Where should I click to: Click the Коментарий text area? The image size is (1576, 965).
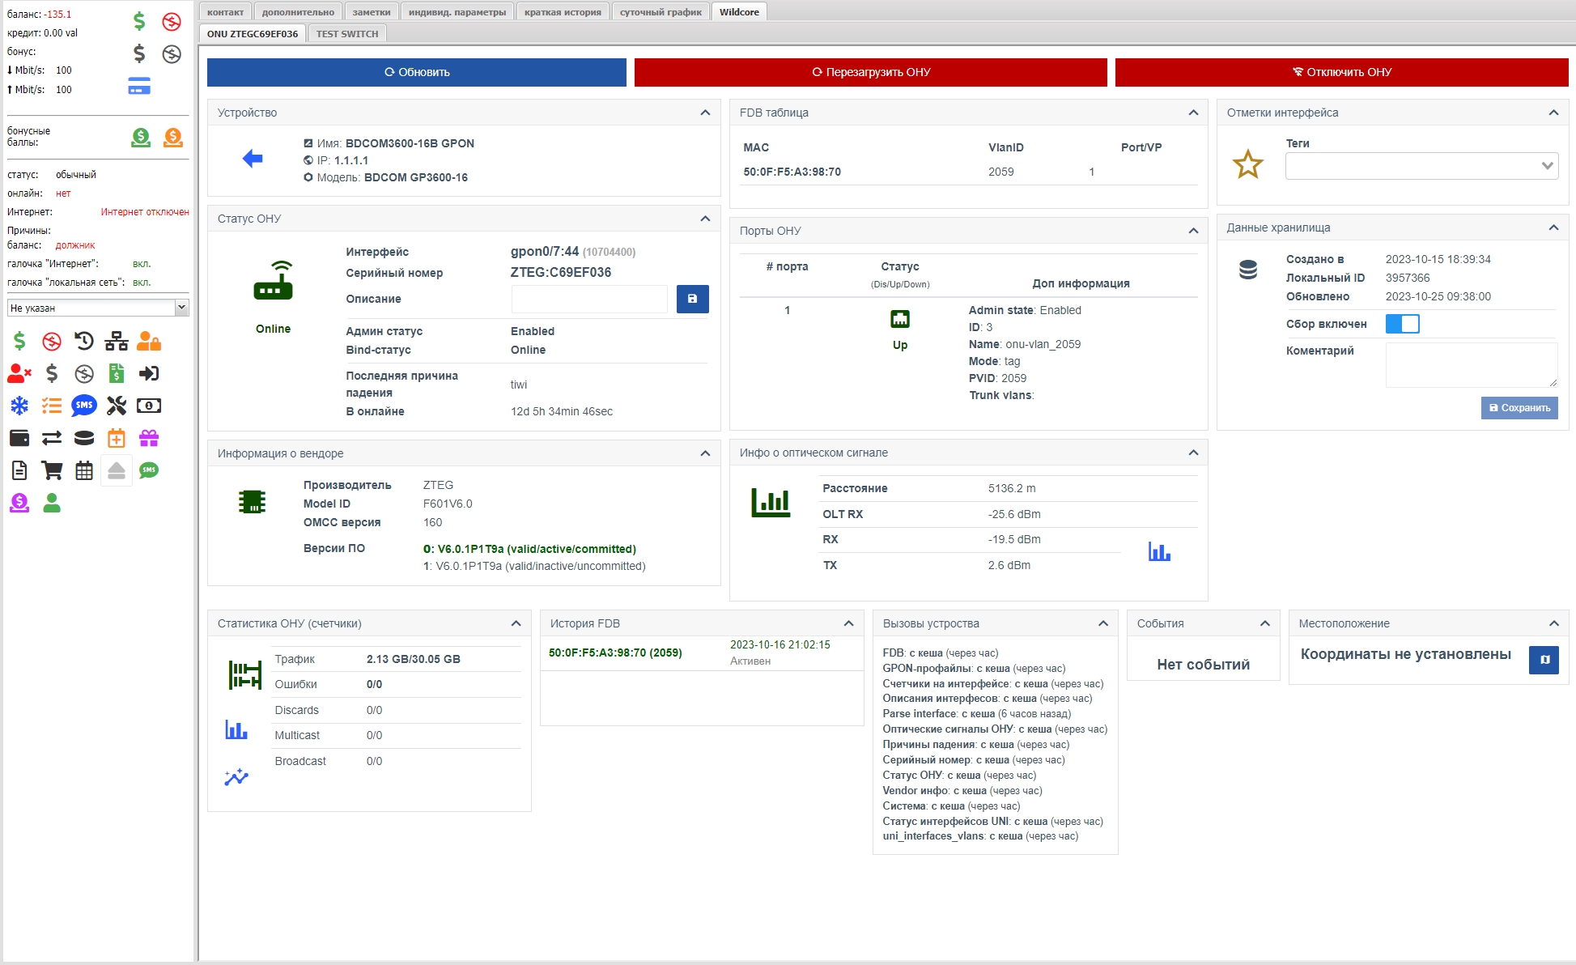[x=1471, y=364]
